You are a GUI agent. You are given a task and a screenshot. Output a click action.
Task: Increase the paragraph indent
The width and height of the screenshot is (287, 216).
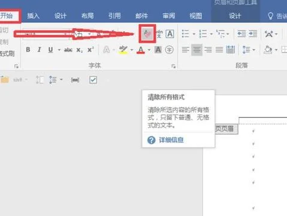click(x=253, y=34)
